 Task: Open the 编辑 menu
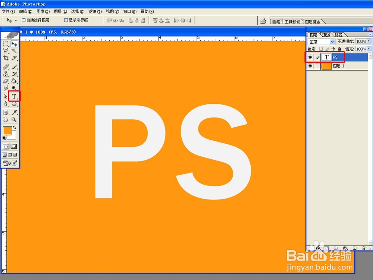click(25, 12)
